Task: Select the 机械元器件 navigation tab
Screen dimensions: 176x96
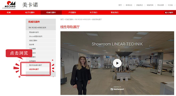Action: 51,12
